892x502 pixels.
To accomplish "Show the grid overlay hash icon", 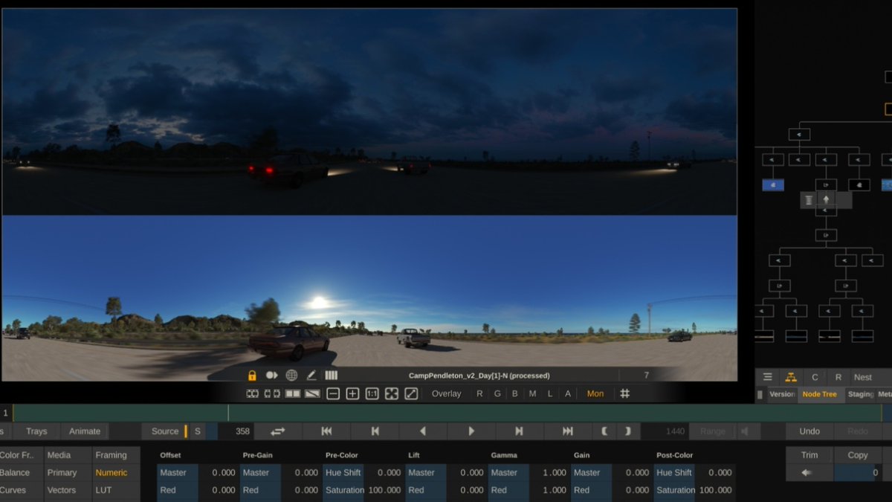I will pos(625,393).
